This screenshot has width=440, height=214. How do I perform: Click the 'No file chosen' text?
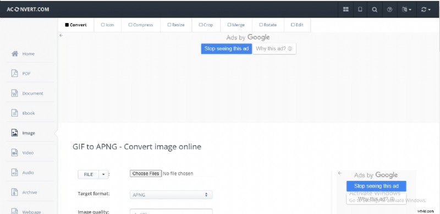point(178,173)
